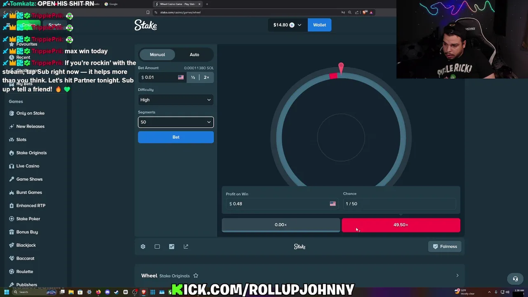Screen dimensions: 528x297
Task: Select the red 49.50× multiplier bar
Action: [x=401, y=225]
